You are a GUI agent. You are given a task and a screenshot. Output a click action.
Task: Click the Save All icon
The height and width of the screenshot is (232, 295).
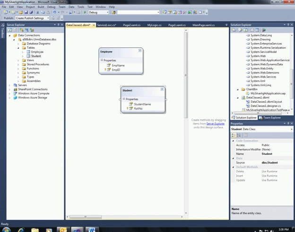[x=31, y=12]
